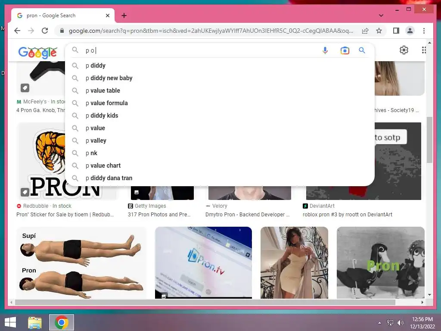This screenshot has width=441, height=331.
Task: Open the Velory Dmytro Pron link
Action: click(x=248, y=215)
